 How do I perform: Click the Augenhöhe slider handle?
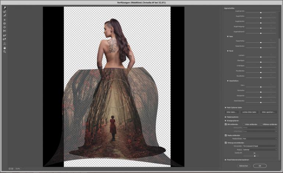point(261,18)
